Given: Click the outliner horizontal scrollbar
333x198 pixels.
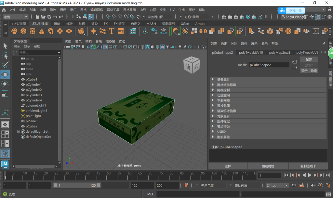Looking at the screenshot, I should click(35, 166).
